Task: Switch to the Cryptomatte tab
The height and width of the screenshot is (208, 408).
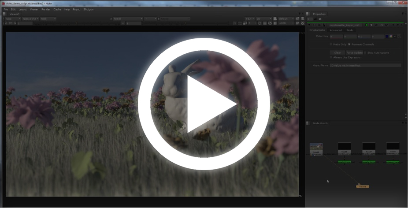Action: click(x=317, y=30)
